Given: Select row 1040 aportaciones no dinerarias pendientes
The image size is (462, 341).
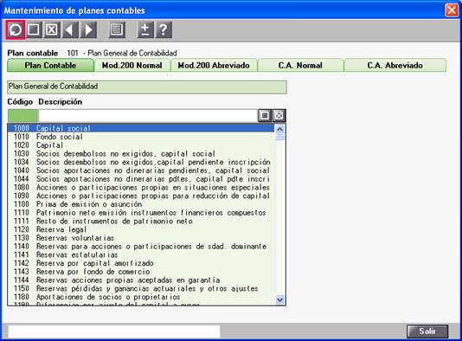Looking at the screenshot, I should click(x=141, y=170).
